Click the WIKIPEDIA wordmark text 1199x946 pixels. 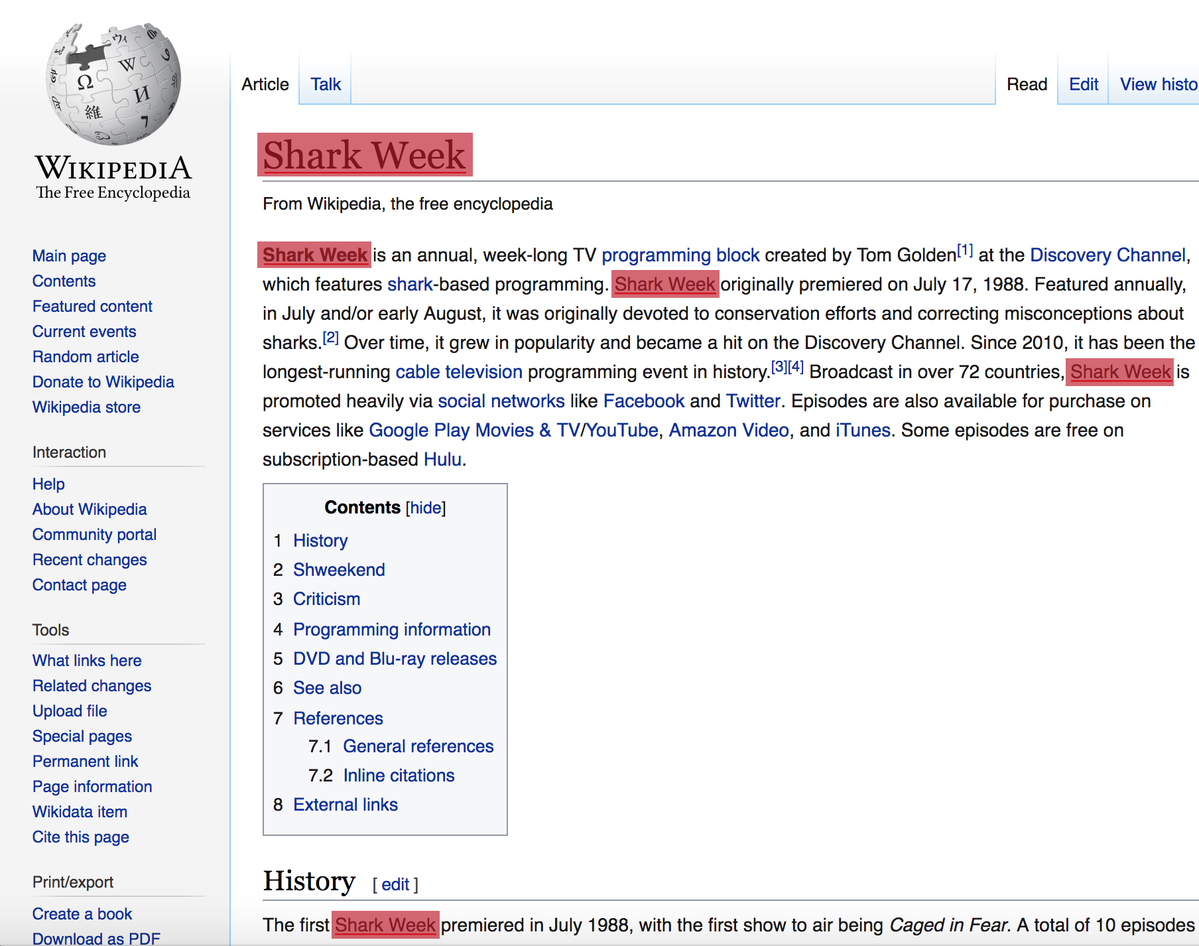(x=113, y=168)
